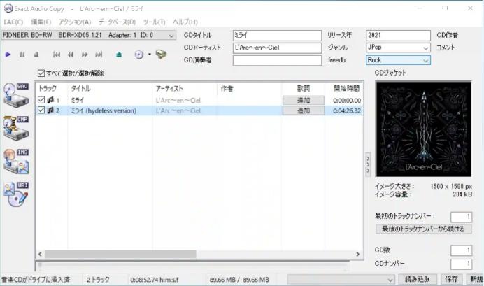Select the track 1 ミライ title cell
Screen dimensions: 484x286
[x=78, y=100]
